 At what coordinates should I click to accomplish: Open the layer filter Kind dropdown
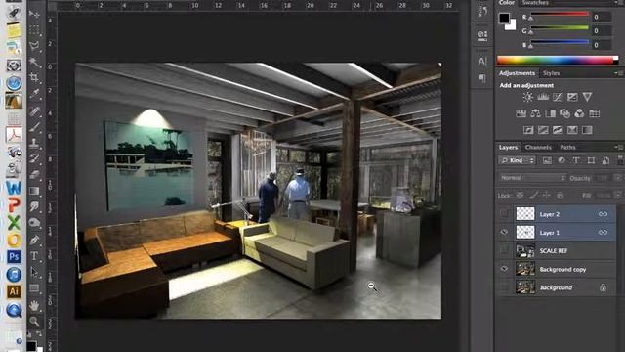(x=517, y=160)
